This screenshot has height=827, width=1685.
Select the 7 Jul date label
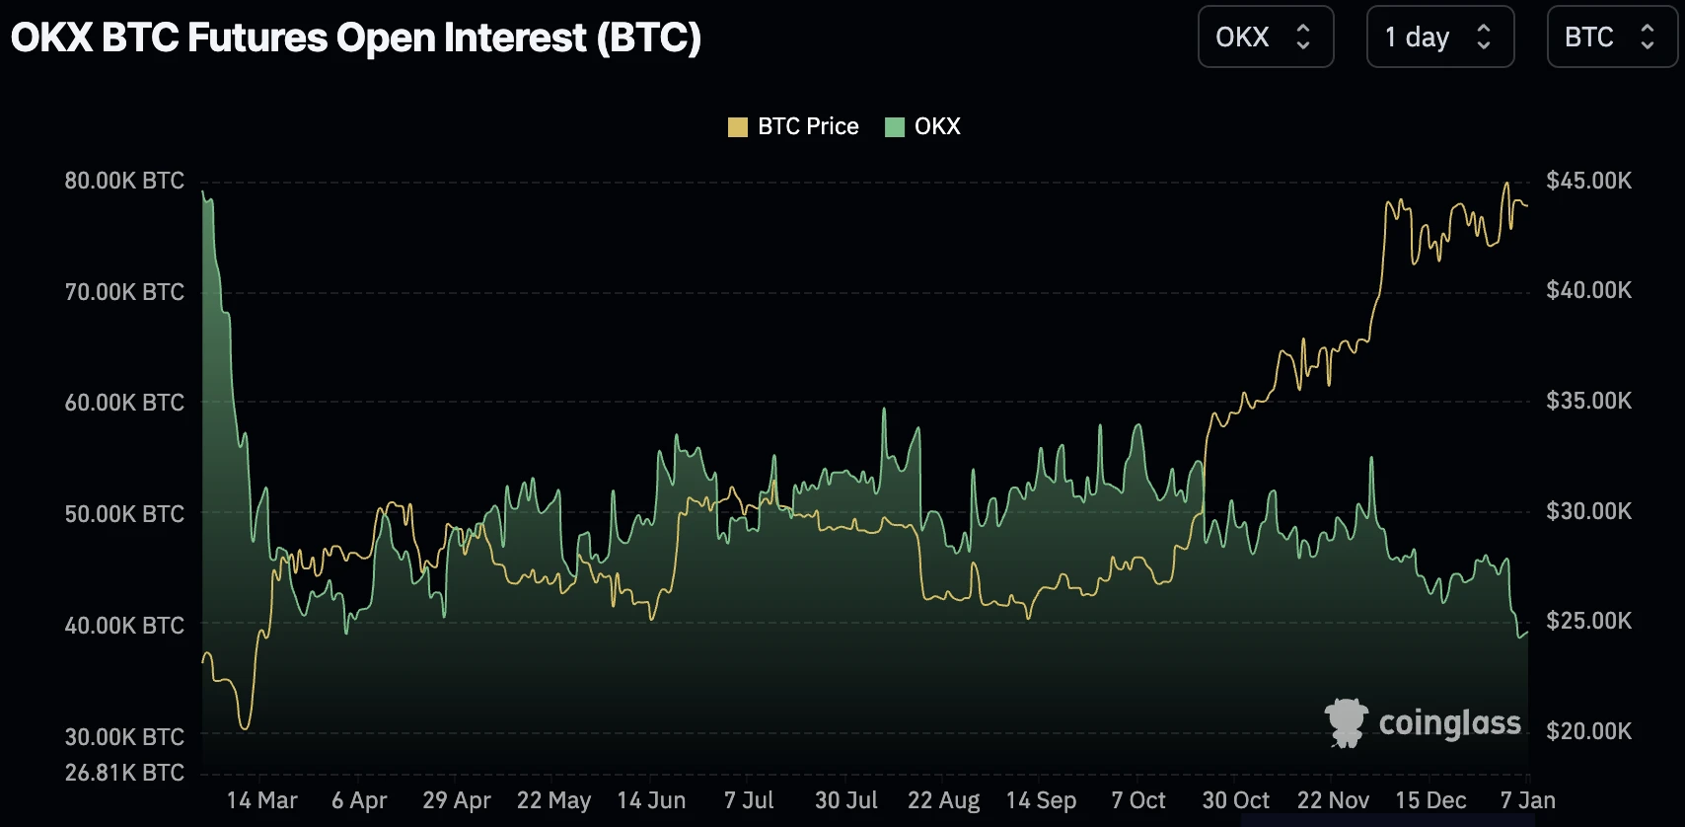749,800
